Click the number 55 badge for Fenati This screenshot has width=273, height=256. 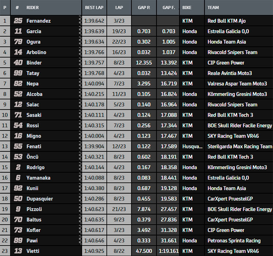(x=18, y=147)
